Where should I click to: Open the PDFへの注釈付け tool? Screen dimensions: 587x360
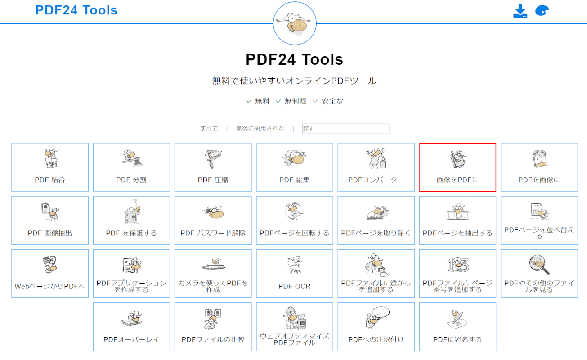[x=376, y=327]
